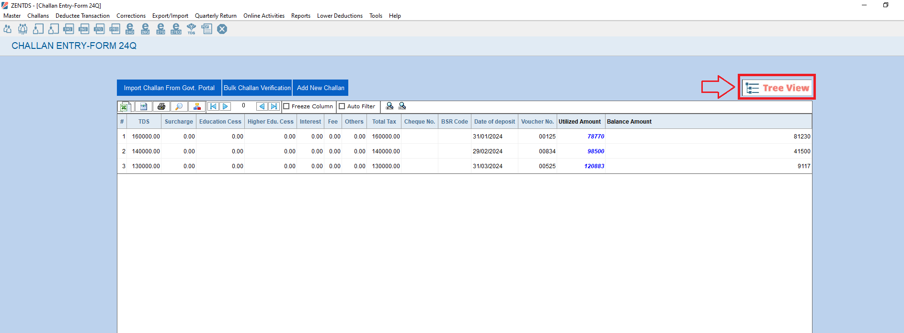Click the Voucher No. column header
Image resolution: width=904 pixels, height=333 pixels.
click(x=537, y=122)
